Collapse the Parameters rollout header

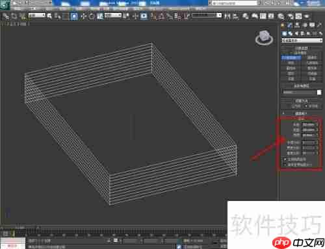coord(301,113)
